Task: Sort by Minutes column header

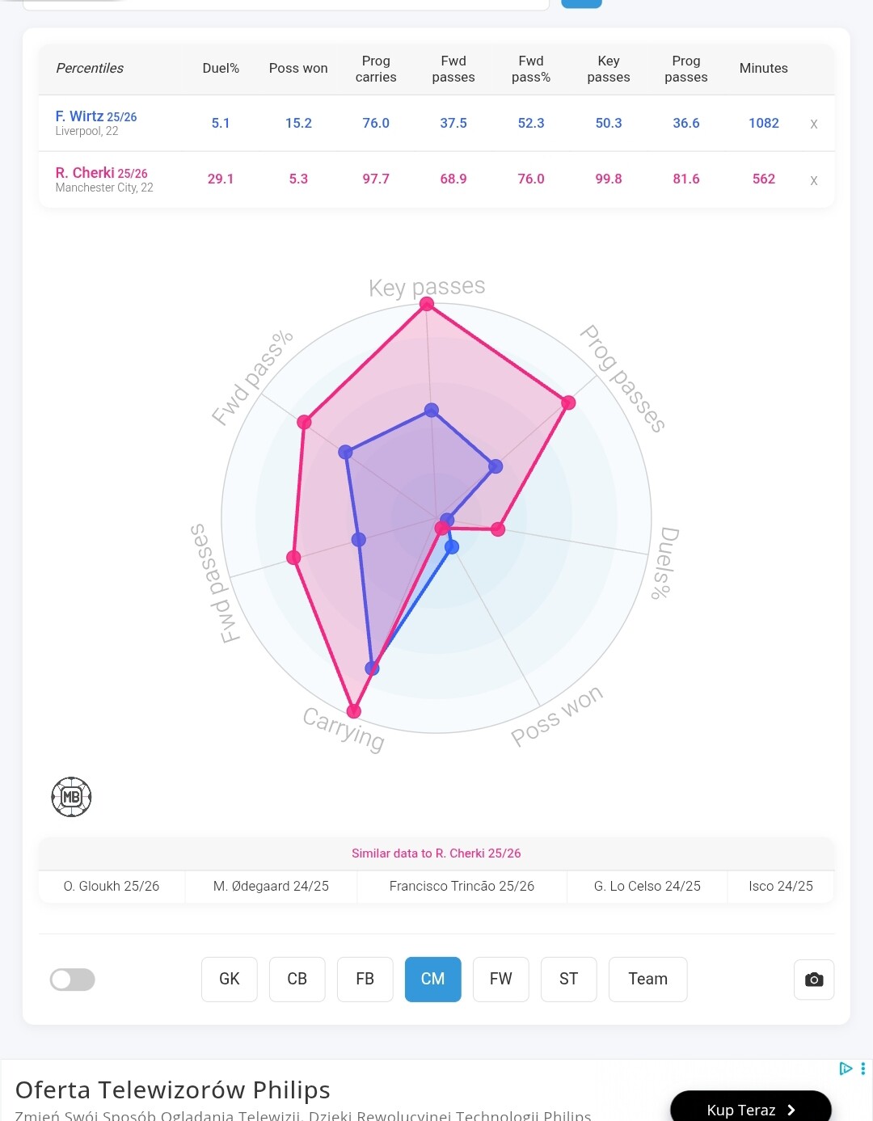Action: [763, 69]
